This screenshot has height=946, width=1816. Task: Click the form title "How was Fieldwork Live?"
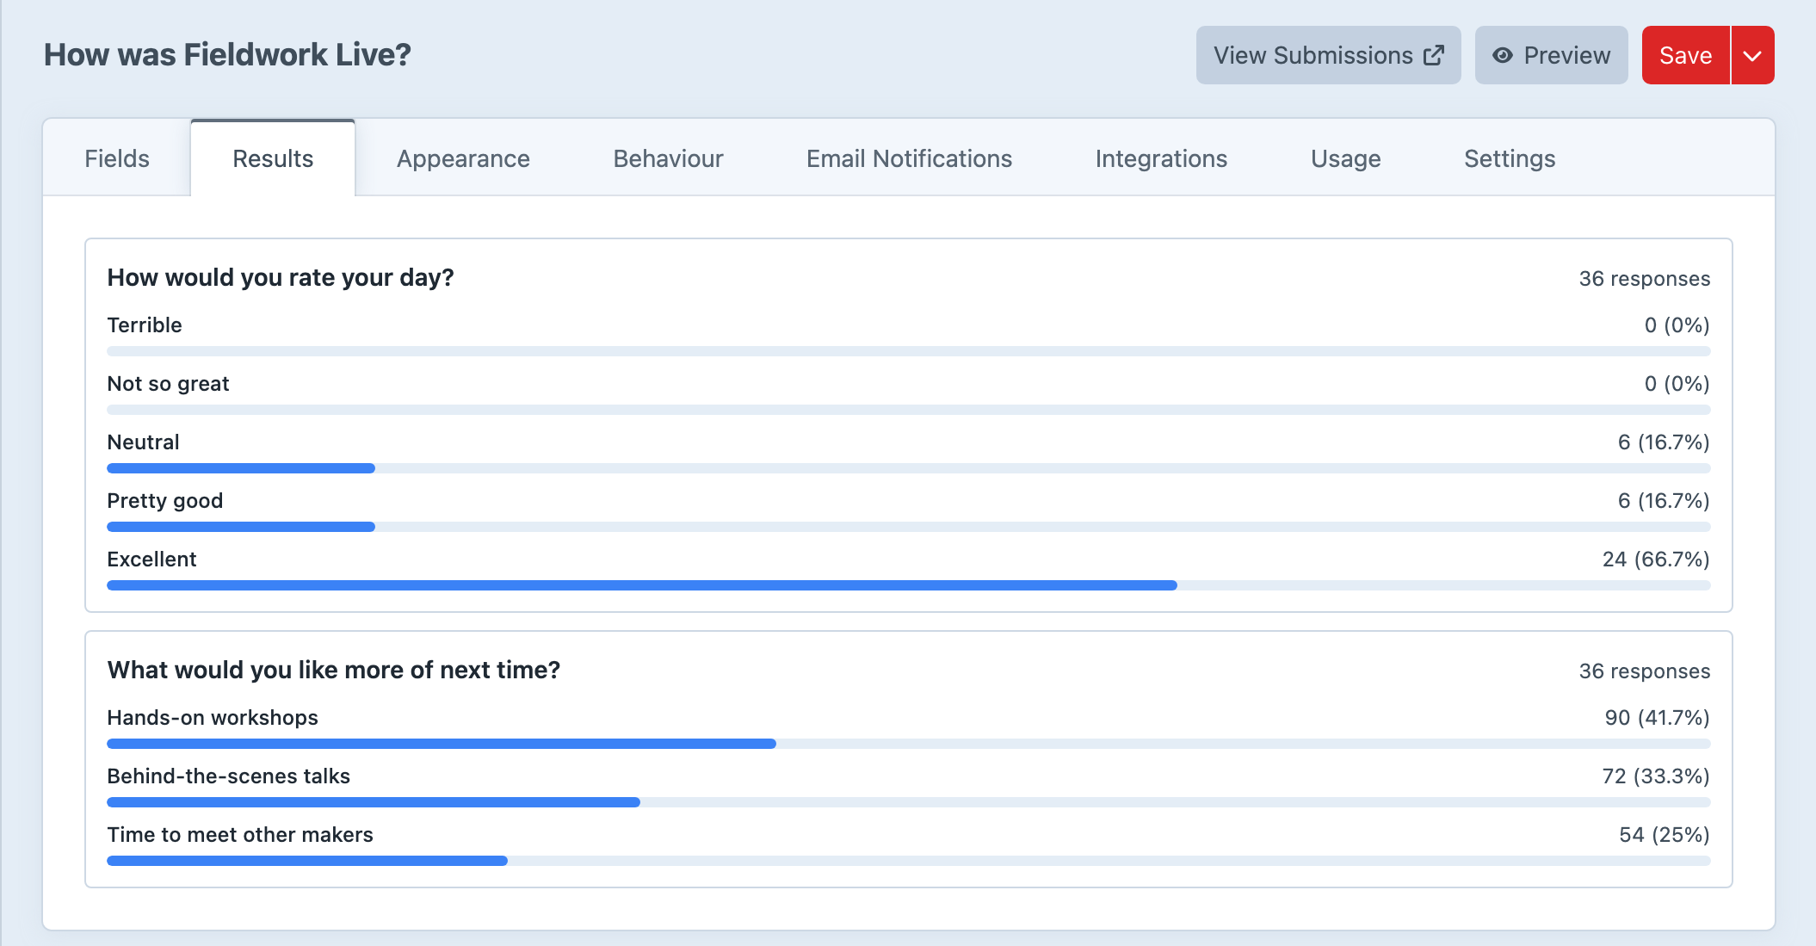227,55
